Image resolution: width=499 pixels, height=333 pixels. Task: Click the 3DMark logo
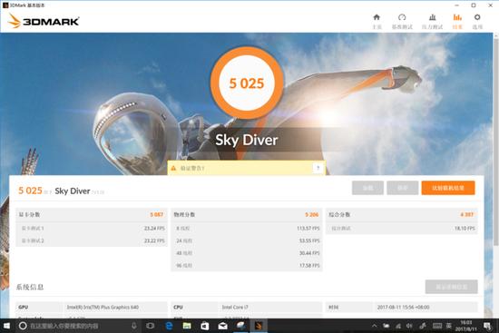tap(44, 21)
